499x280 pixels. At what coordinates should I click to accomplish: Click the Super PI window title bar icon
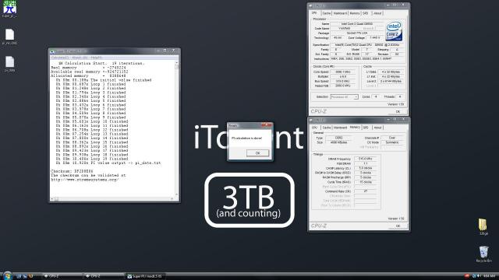click(x=52, y=51)
